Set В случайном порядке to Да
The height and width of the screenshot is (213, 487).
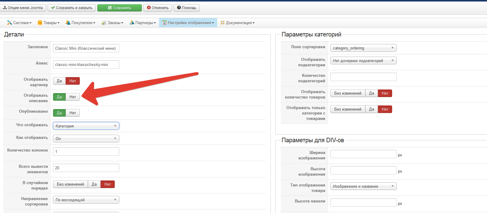pyautogui.click(x=94, y=184)
